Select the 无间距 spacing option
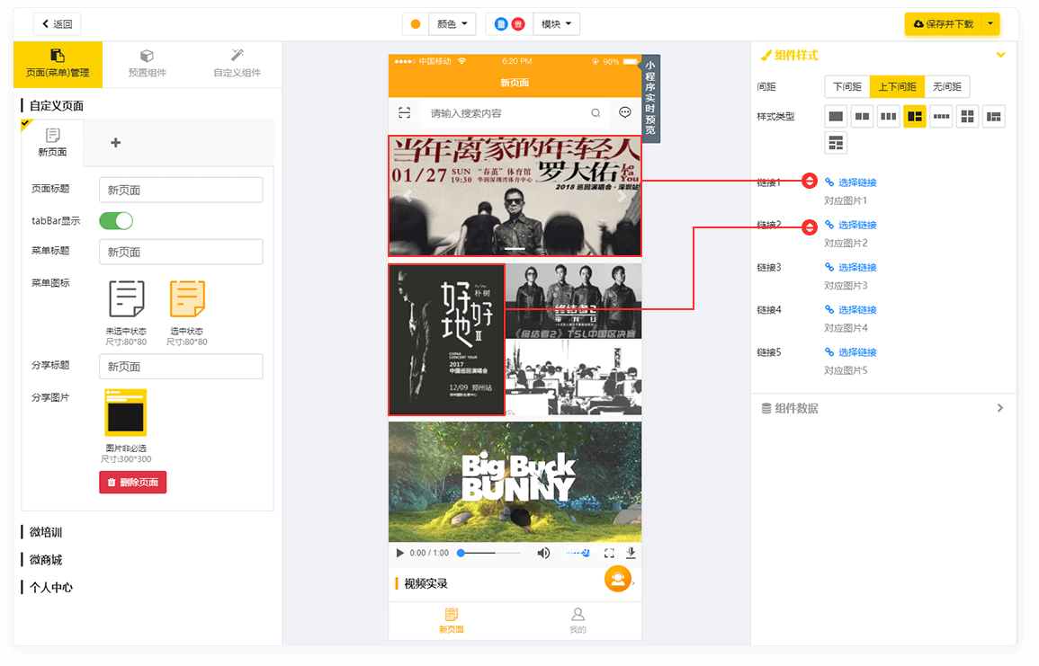 tap(947, 87)
